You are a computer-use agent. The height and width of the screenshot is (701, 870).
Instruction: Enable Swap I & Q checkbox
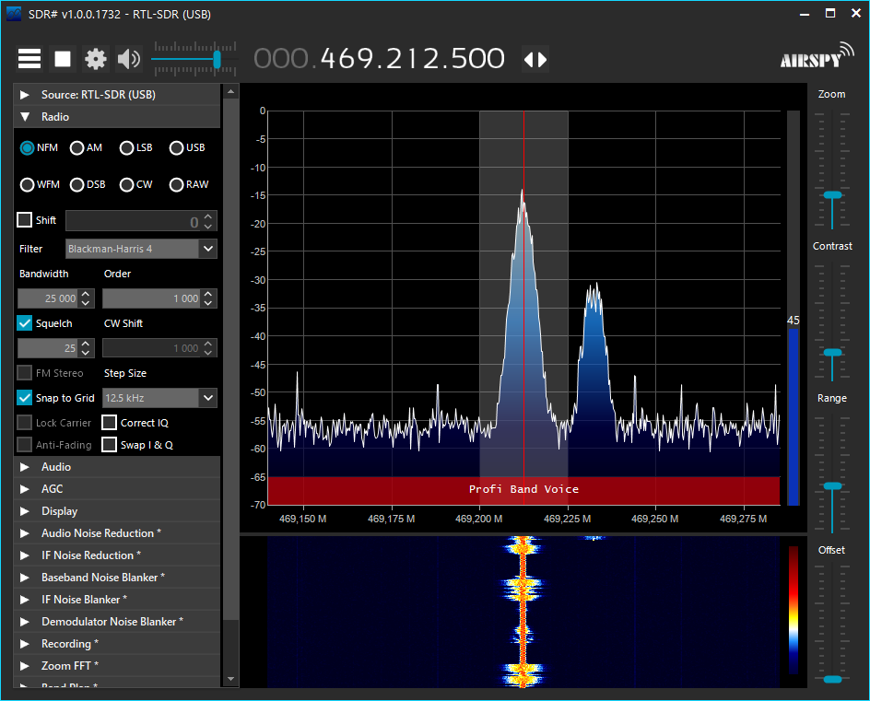[x=110, y=445]
